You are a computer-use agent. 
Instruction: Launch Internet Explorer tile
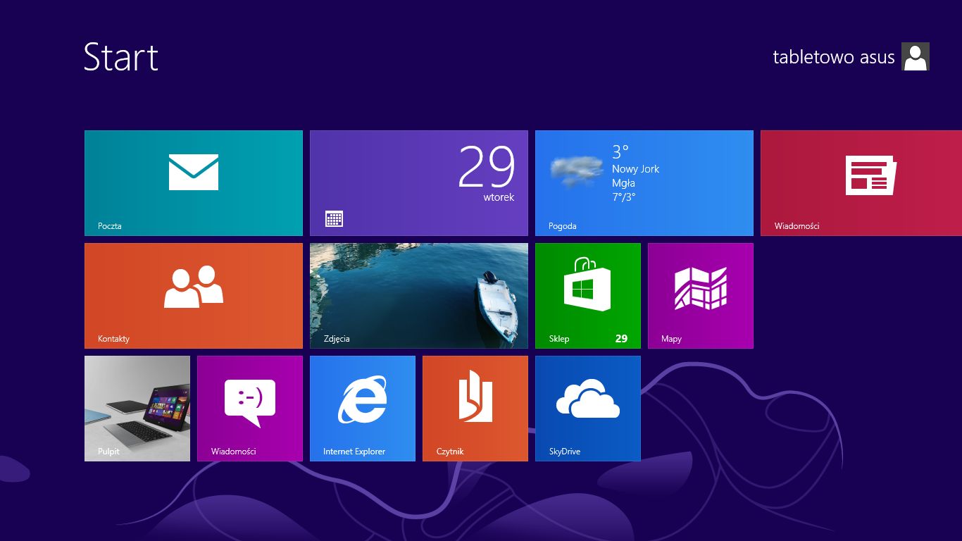pos(363,409)
